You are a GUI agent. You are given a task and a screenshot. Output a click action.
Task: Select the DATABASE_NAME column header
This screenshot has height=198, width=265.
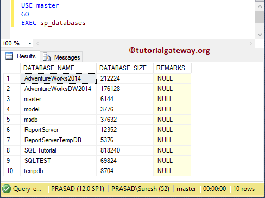59,68
